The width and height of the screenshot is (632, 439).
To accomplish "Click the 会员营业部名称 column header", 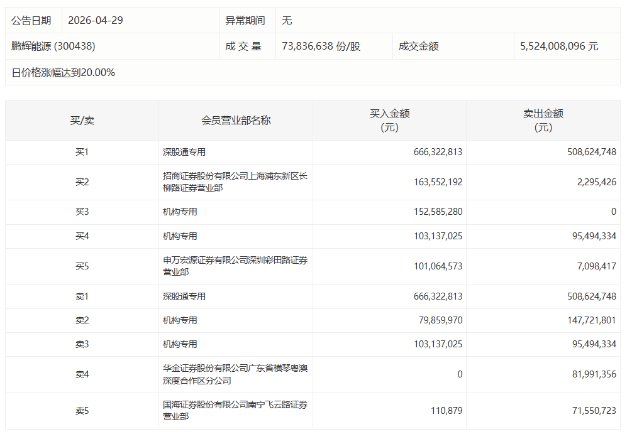I will [236, 121].
